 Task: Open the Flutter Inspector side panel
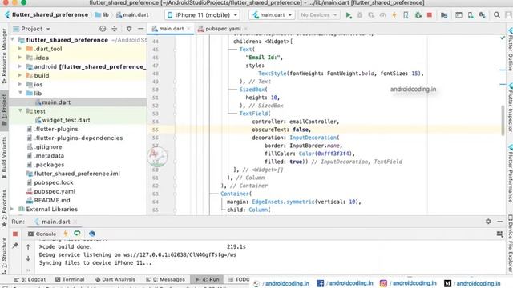pos(510,108)
